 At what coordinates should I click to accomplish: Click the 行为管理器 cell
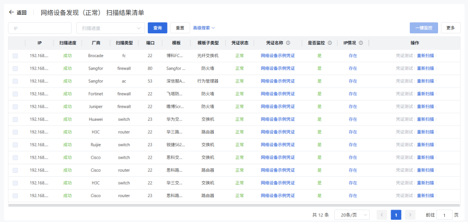pyautogui.click(x=208, y=81)
